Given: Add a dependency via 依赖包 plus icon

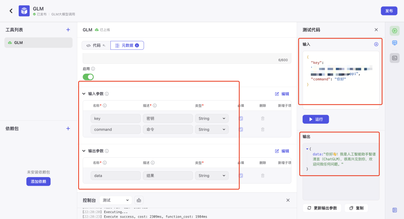Looking at the screenshot, I should [68, 129].
